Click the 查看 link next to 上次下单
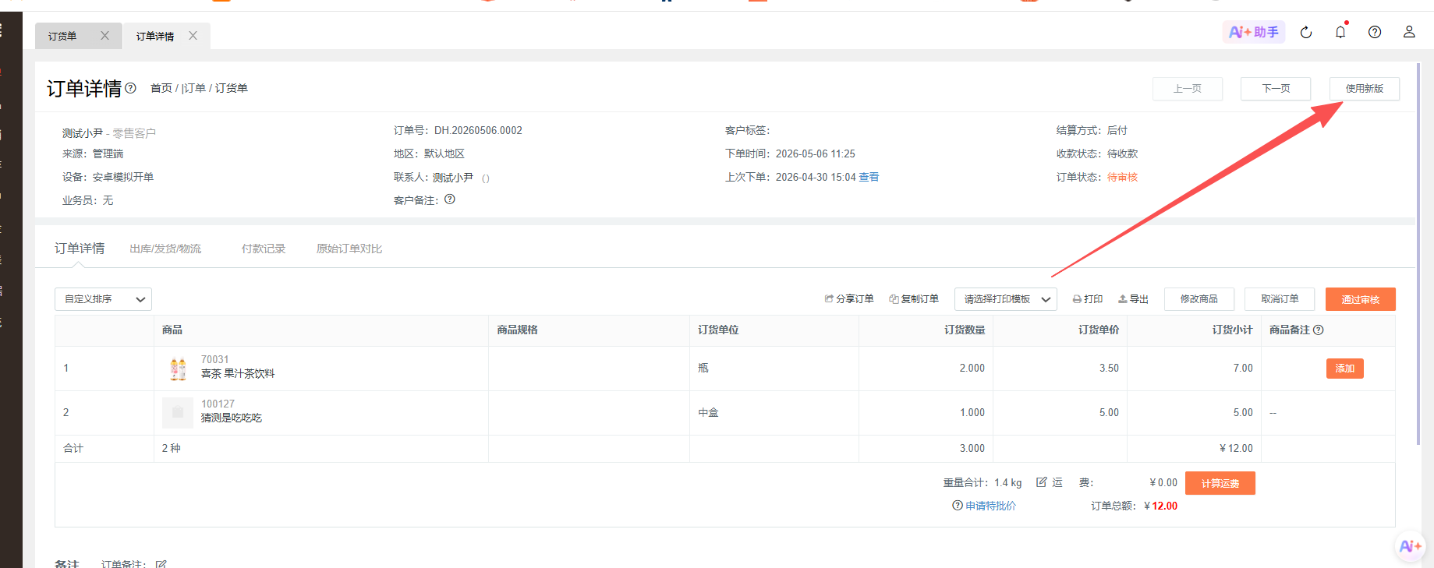The image size is (1434, 568). point(869,177)
